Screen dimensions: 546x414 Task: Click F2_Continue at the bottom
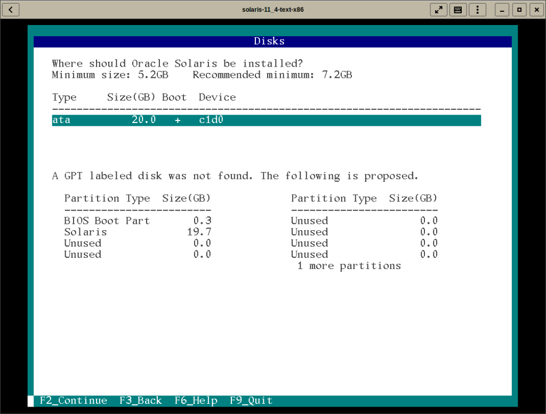[73, 401]
